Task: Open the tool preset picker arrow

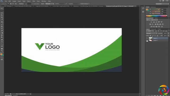Action: [5, 4]
